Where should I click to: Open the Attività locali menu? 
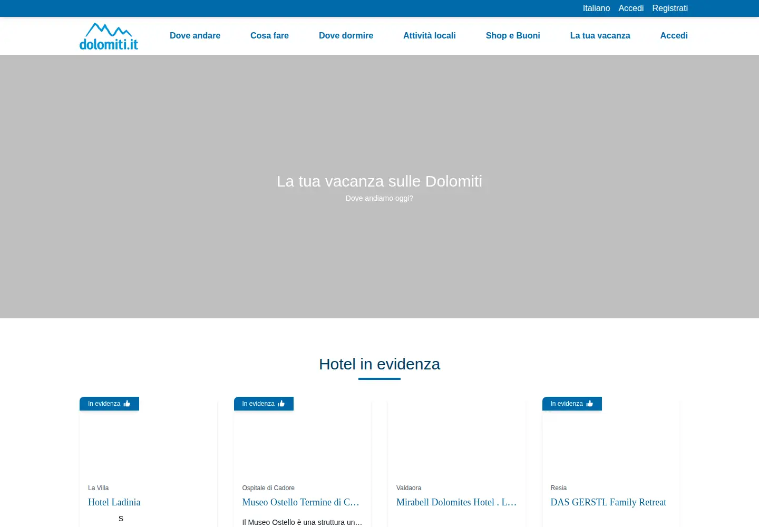[x=430, y=36]
